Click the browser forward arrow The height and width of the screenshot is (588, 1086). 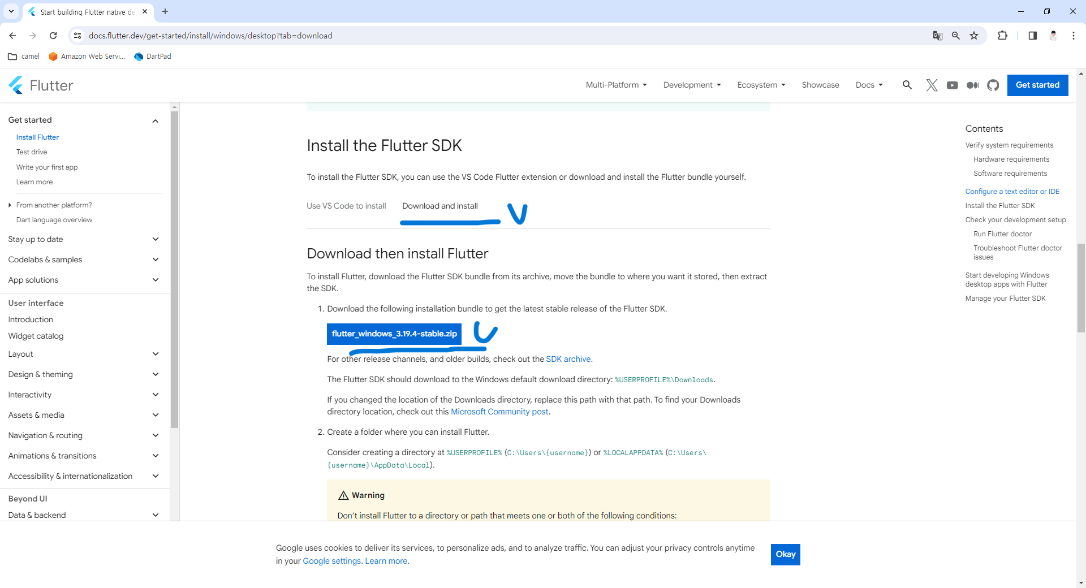click(33, 36)
